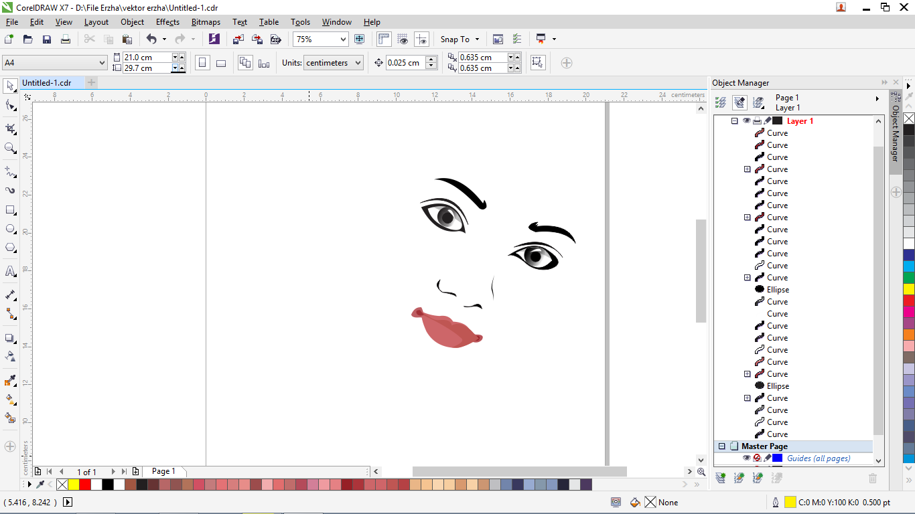Click the Save icon in the toolbar
This screenshot has height=514, width=915.
(x=47, y=39)
